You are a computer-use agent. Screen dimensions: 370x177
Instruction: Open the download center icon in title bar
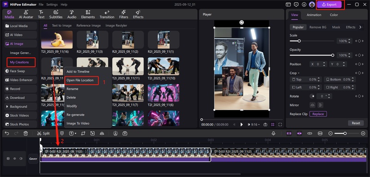click(304, 5)
